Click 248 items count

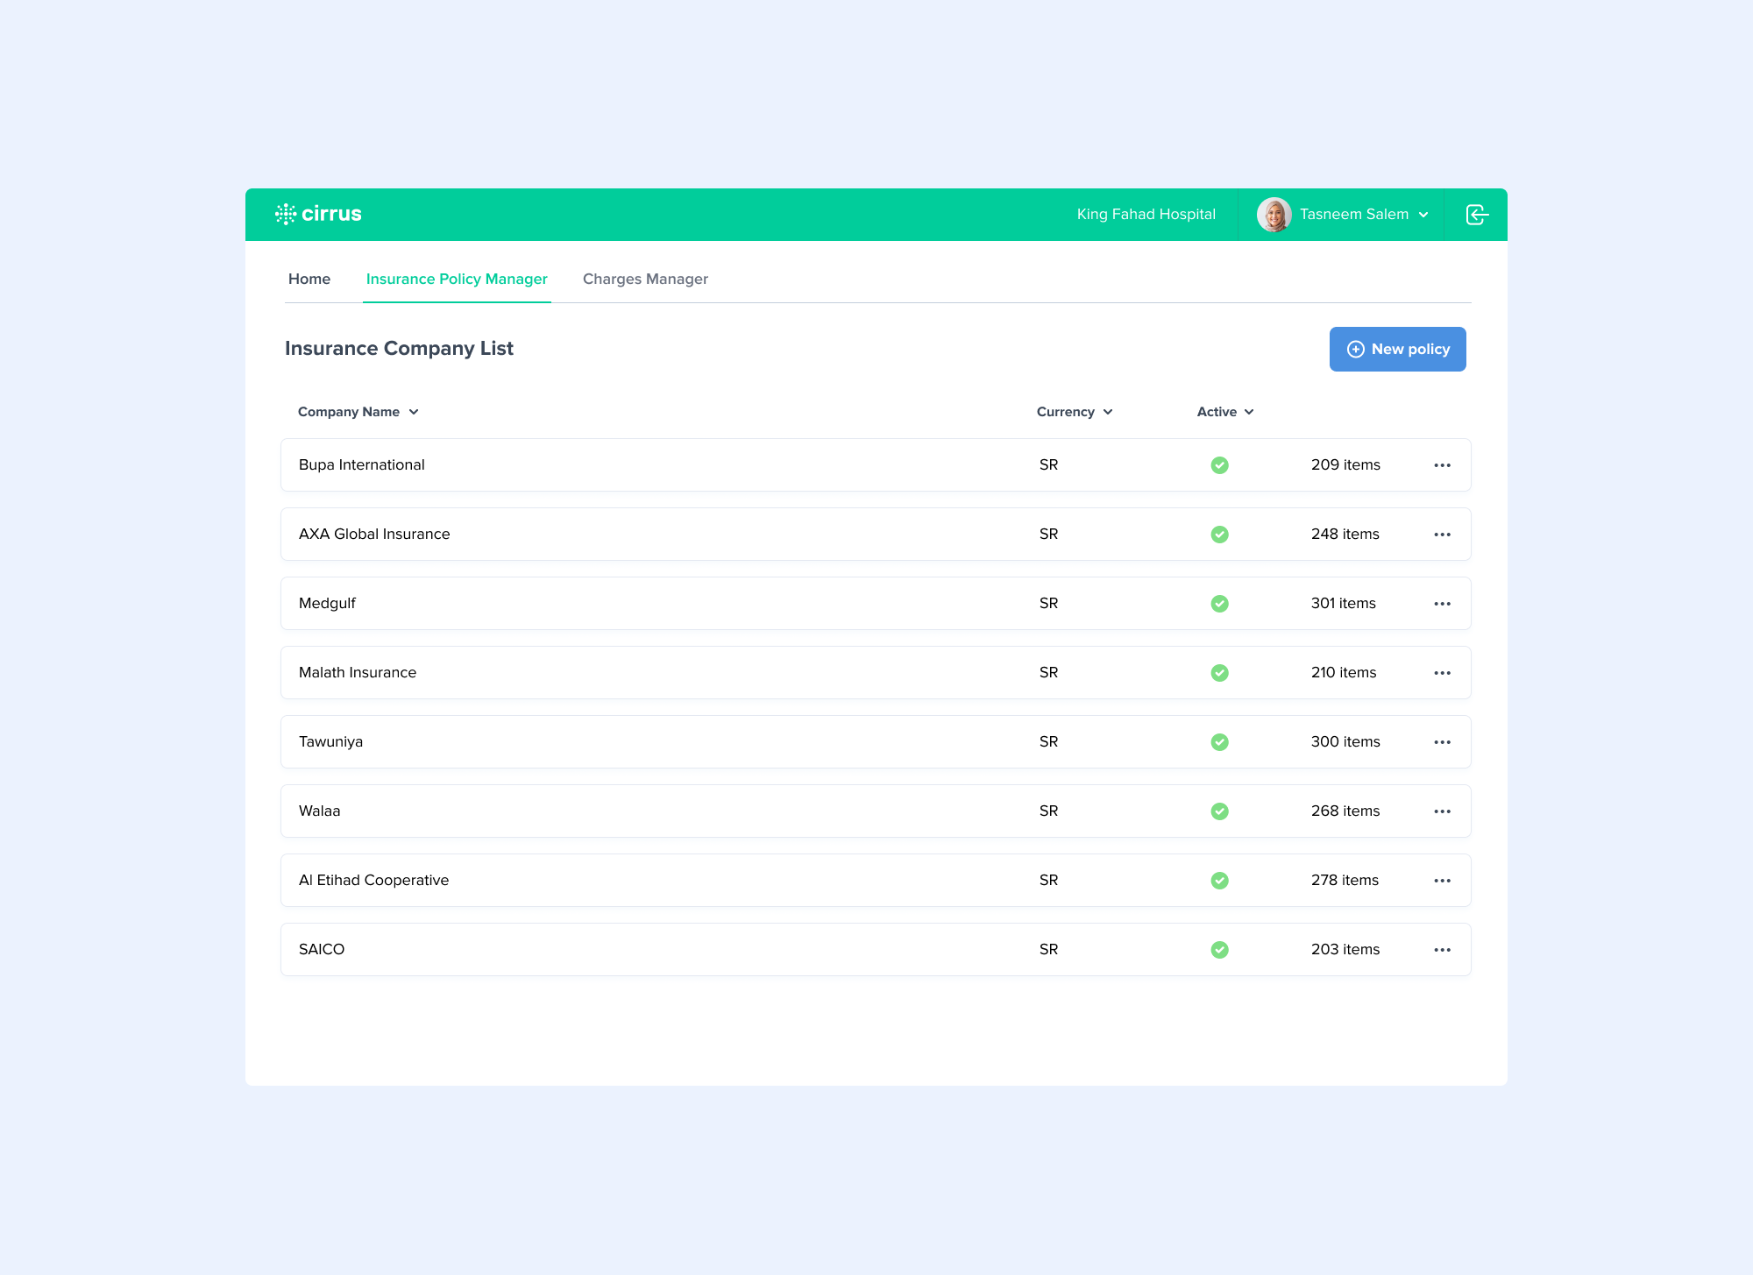[x=1345, y=534]
